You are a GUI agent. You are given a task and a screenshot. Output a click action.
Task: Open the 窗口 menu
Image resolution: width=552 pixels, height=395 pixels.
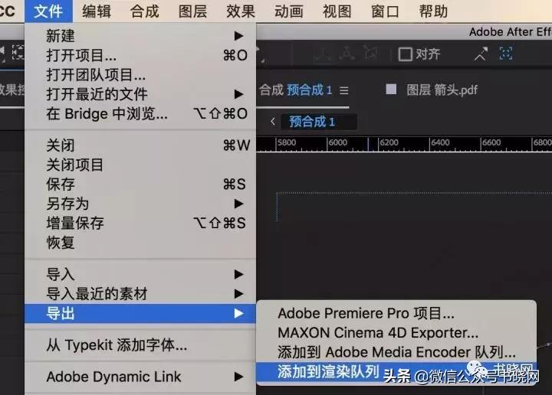pos(385,11)
